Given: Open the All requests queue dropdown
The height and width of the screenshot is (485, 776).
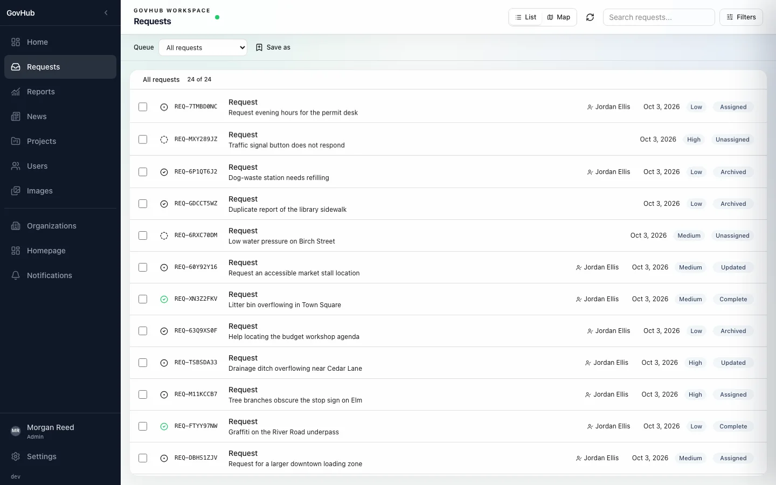Looking at the screenshot, I should click(x=203, y=47).
